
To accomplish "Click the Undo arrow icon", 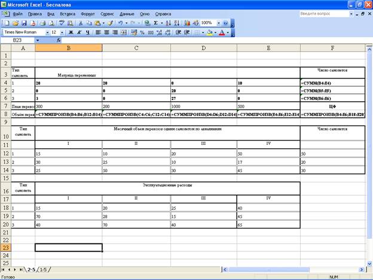I will [121, 23].
